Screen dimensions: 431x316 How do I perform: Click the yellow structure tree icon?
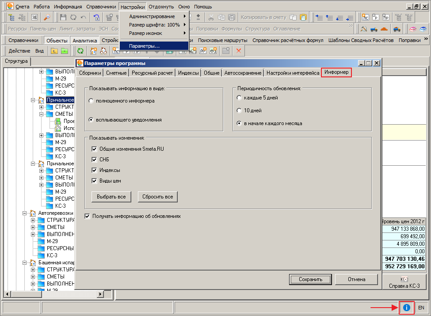click(11, 17)
